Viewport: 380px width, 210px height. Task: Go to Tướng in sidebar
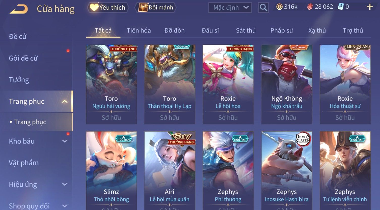pyautogui.click(x=19, y=80)
